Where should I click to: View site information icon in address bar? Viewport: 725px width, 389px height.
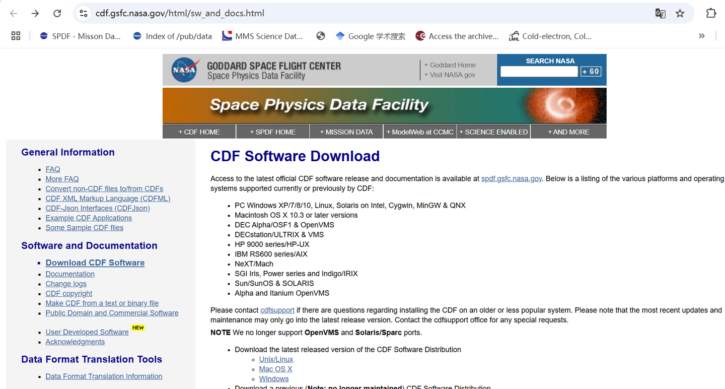[x=84, y=14]
